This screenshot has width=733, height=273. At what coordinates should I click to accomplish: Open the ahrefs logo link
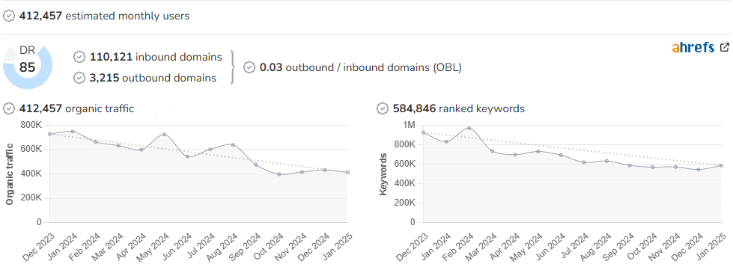click(693, 47)
